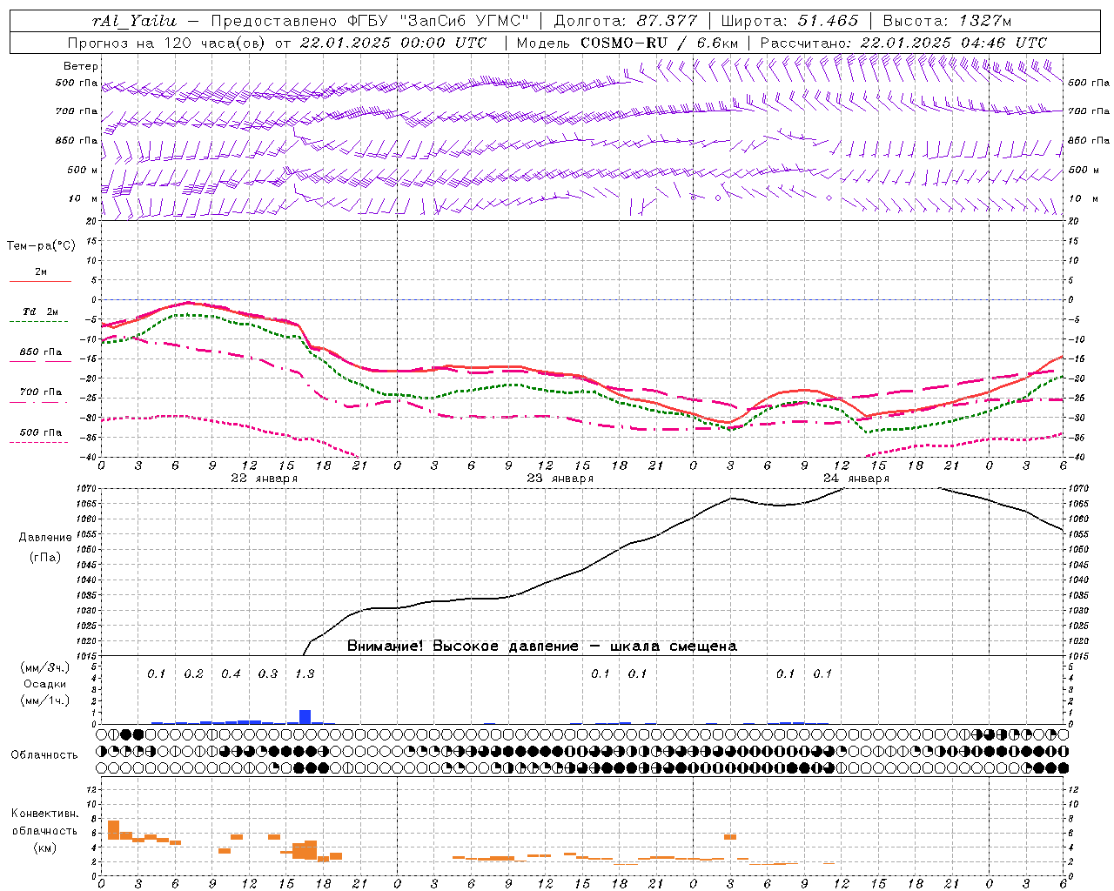Click the Модель COSMO-RU / 6.6км text
Image resolution: width=1114 pixels, height=891 pixels.
[x=627, y=43]
